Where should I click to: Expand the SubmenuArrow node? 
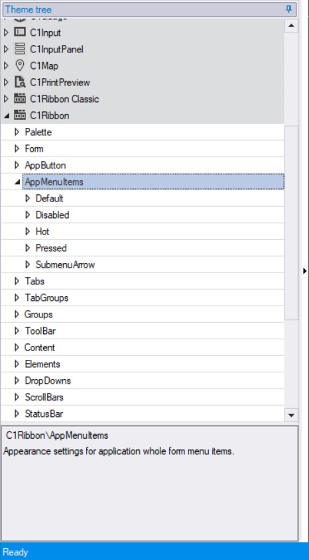coord(27,264)
